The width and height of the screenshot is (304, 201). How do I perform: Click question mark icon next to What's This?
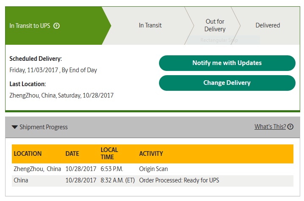click(290, 127)
